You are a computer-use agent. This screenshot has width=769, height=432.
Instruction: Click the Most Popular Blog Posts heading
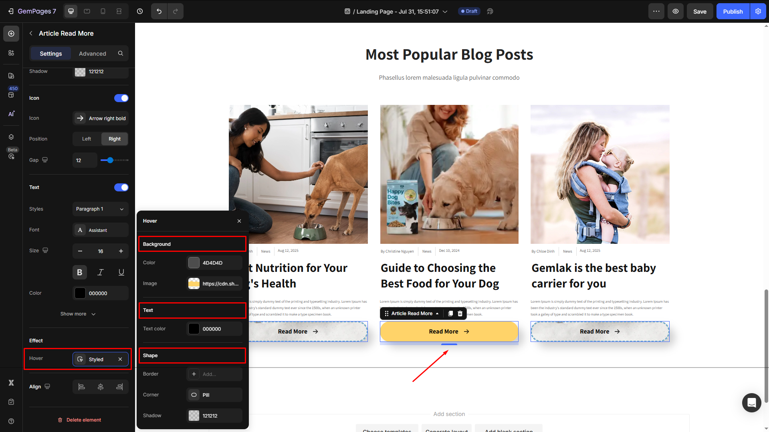click(x=449, y=54)
